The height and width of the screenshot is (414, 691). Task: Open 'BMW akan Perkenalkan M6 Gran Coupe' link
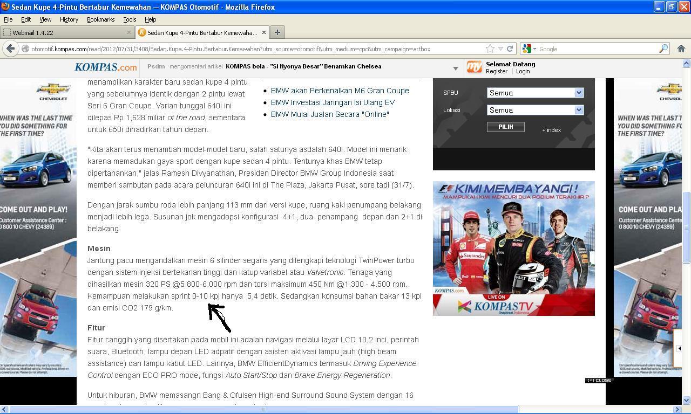(x=340, y=91)
